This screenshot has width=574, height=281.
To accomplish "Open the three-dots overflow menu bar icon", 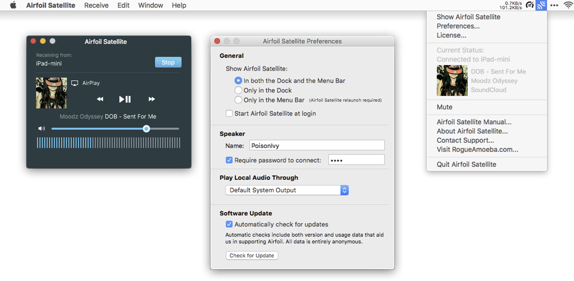I will (x=554, y=5).
